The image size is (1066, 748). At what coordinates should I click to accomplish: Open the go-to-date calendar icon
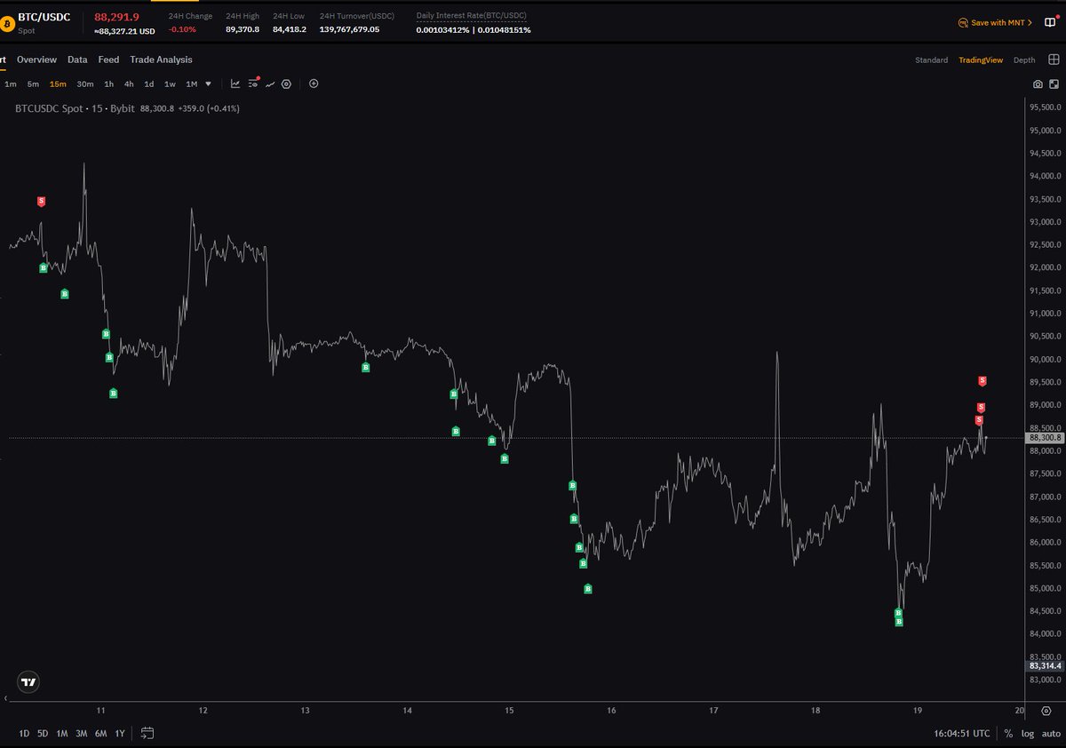tap(147, 734)
